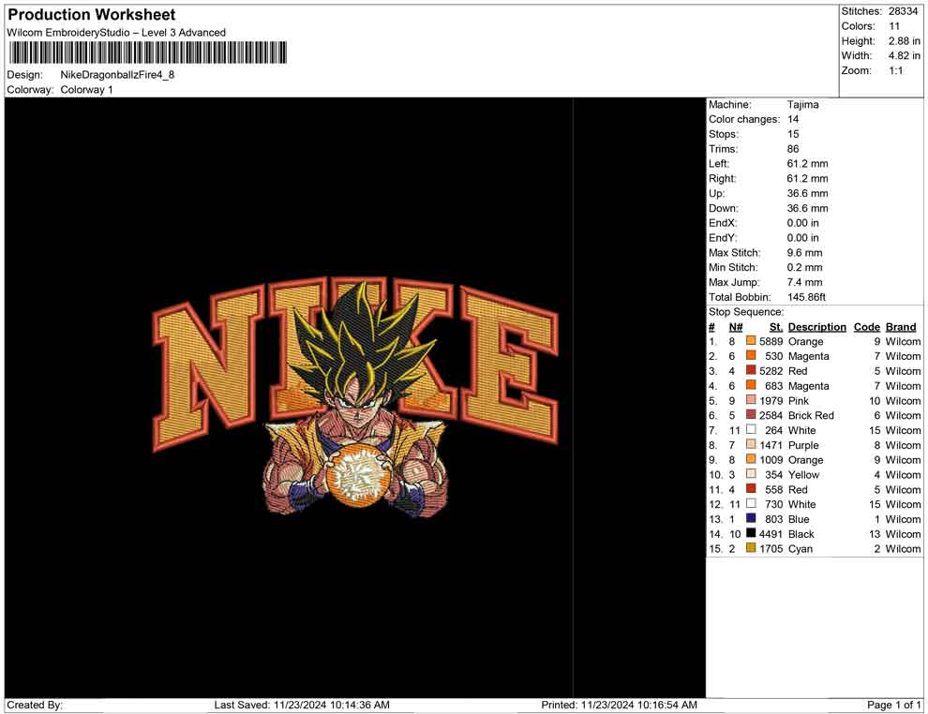This screenshot has height=714, width=928.
Task: Click the white swatch for stop 12
Action: [x=751, y=503]
